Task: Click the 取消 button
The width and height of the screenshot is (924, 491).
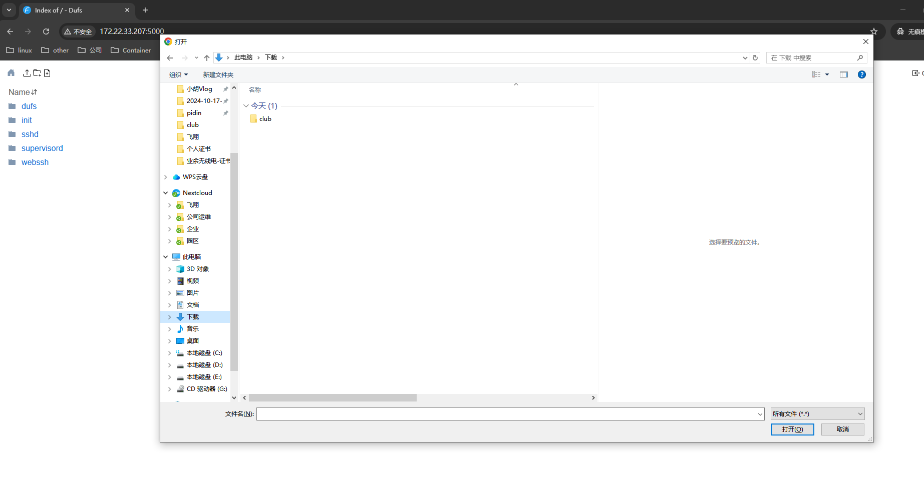Action: [842, 429]
